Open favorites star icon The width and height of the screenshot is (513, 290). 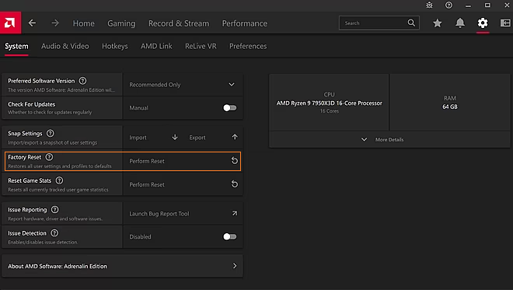(438, 23)
